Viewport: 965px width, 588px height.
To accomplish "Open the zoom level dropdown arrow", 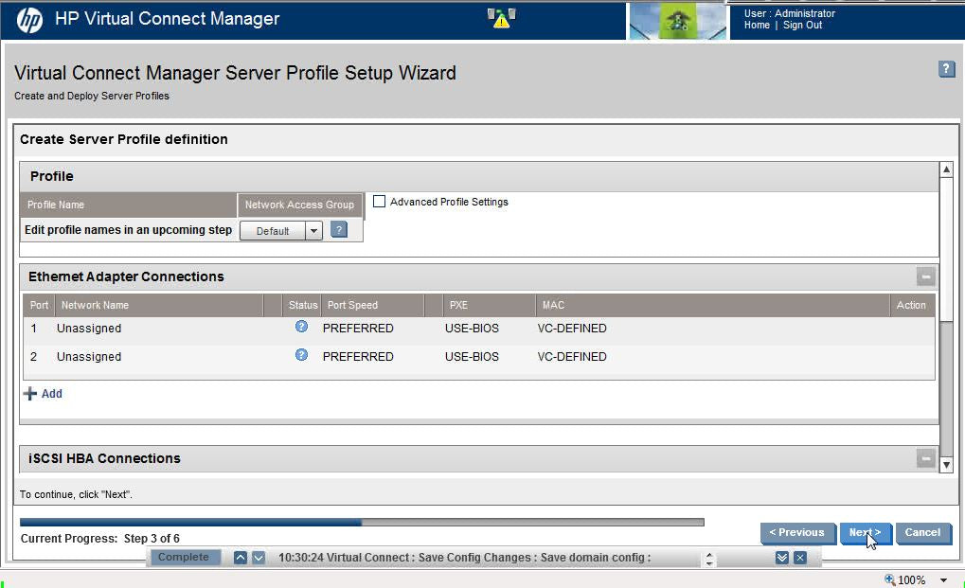I will [943, 580].
